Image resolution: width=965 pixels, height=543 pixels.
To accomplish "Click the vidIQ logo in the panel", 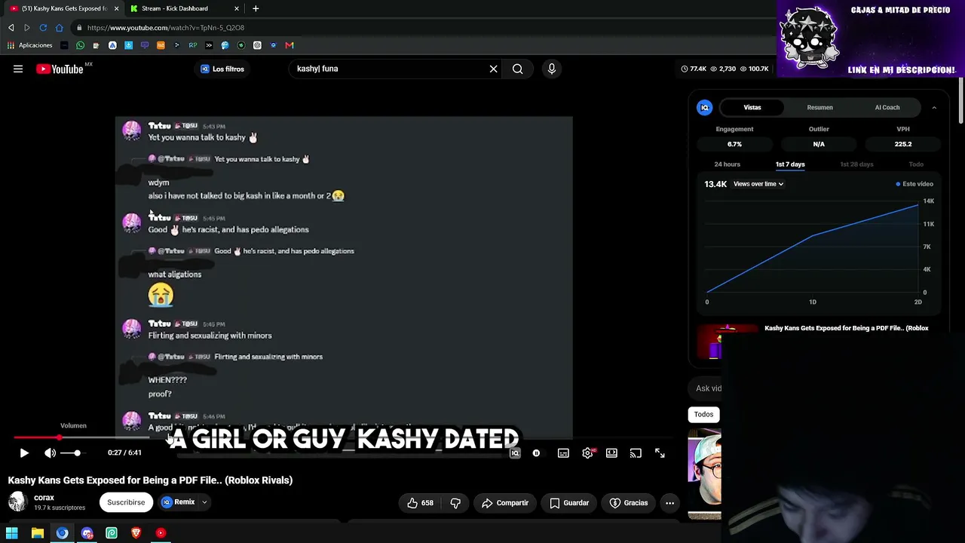I will (x=705, y=108).
